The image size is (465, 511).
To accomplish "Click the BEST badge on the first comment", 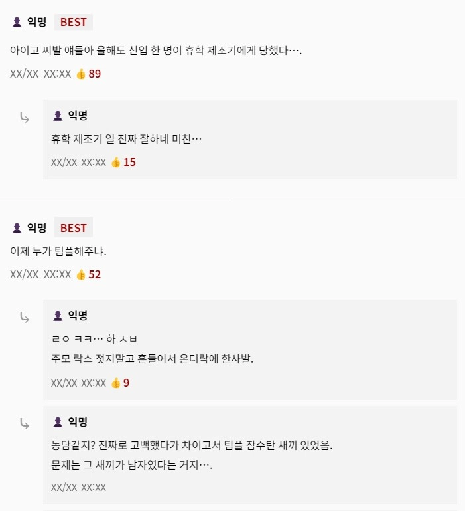I will (73, 22).
